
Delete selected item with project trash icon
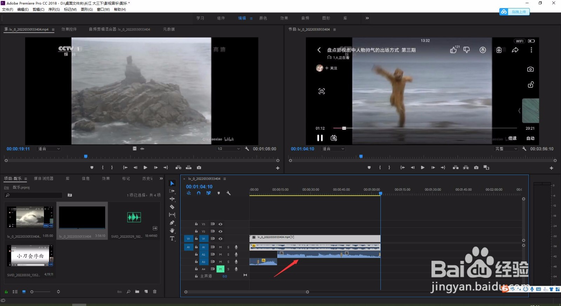click(x=155, y=292)
